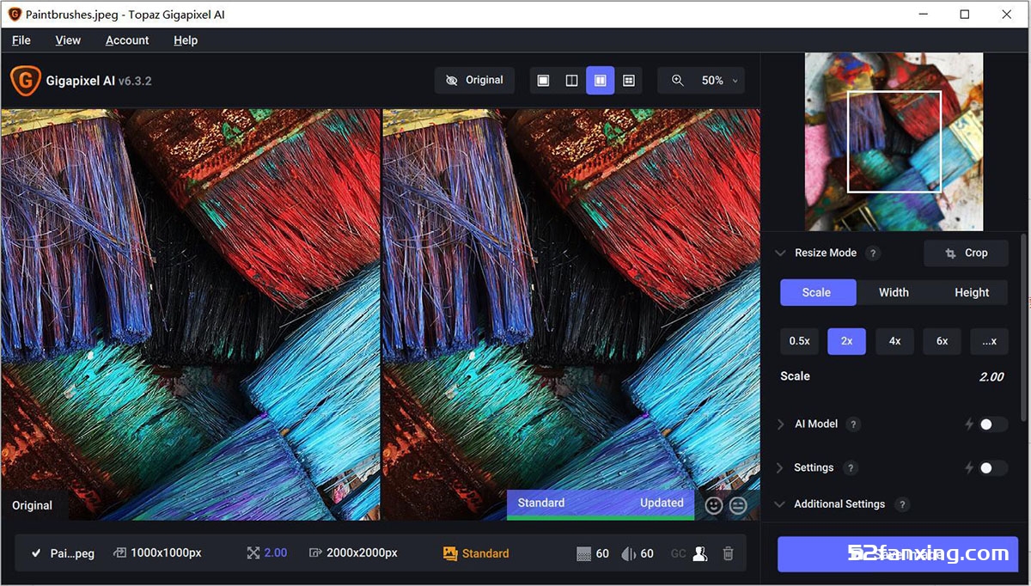Click the Standard model label in file row
The image size is (1031, 586).
point(485,553)
